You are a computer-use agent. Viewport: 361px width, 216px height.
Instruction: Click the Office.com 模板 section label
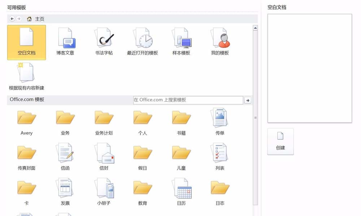pos(27,100)
